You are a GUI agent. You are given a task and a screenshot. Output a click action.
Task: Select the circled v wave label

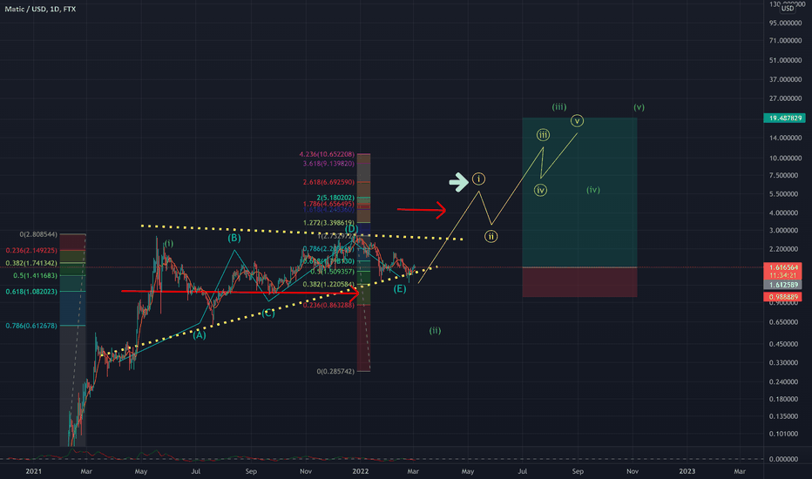click(578, 121)
